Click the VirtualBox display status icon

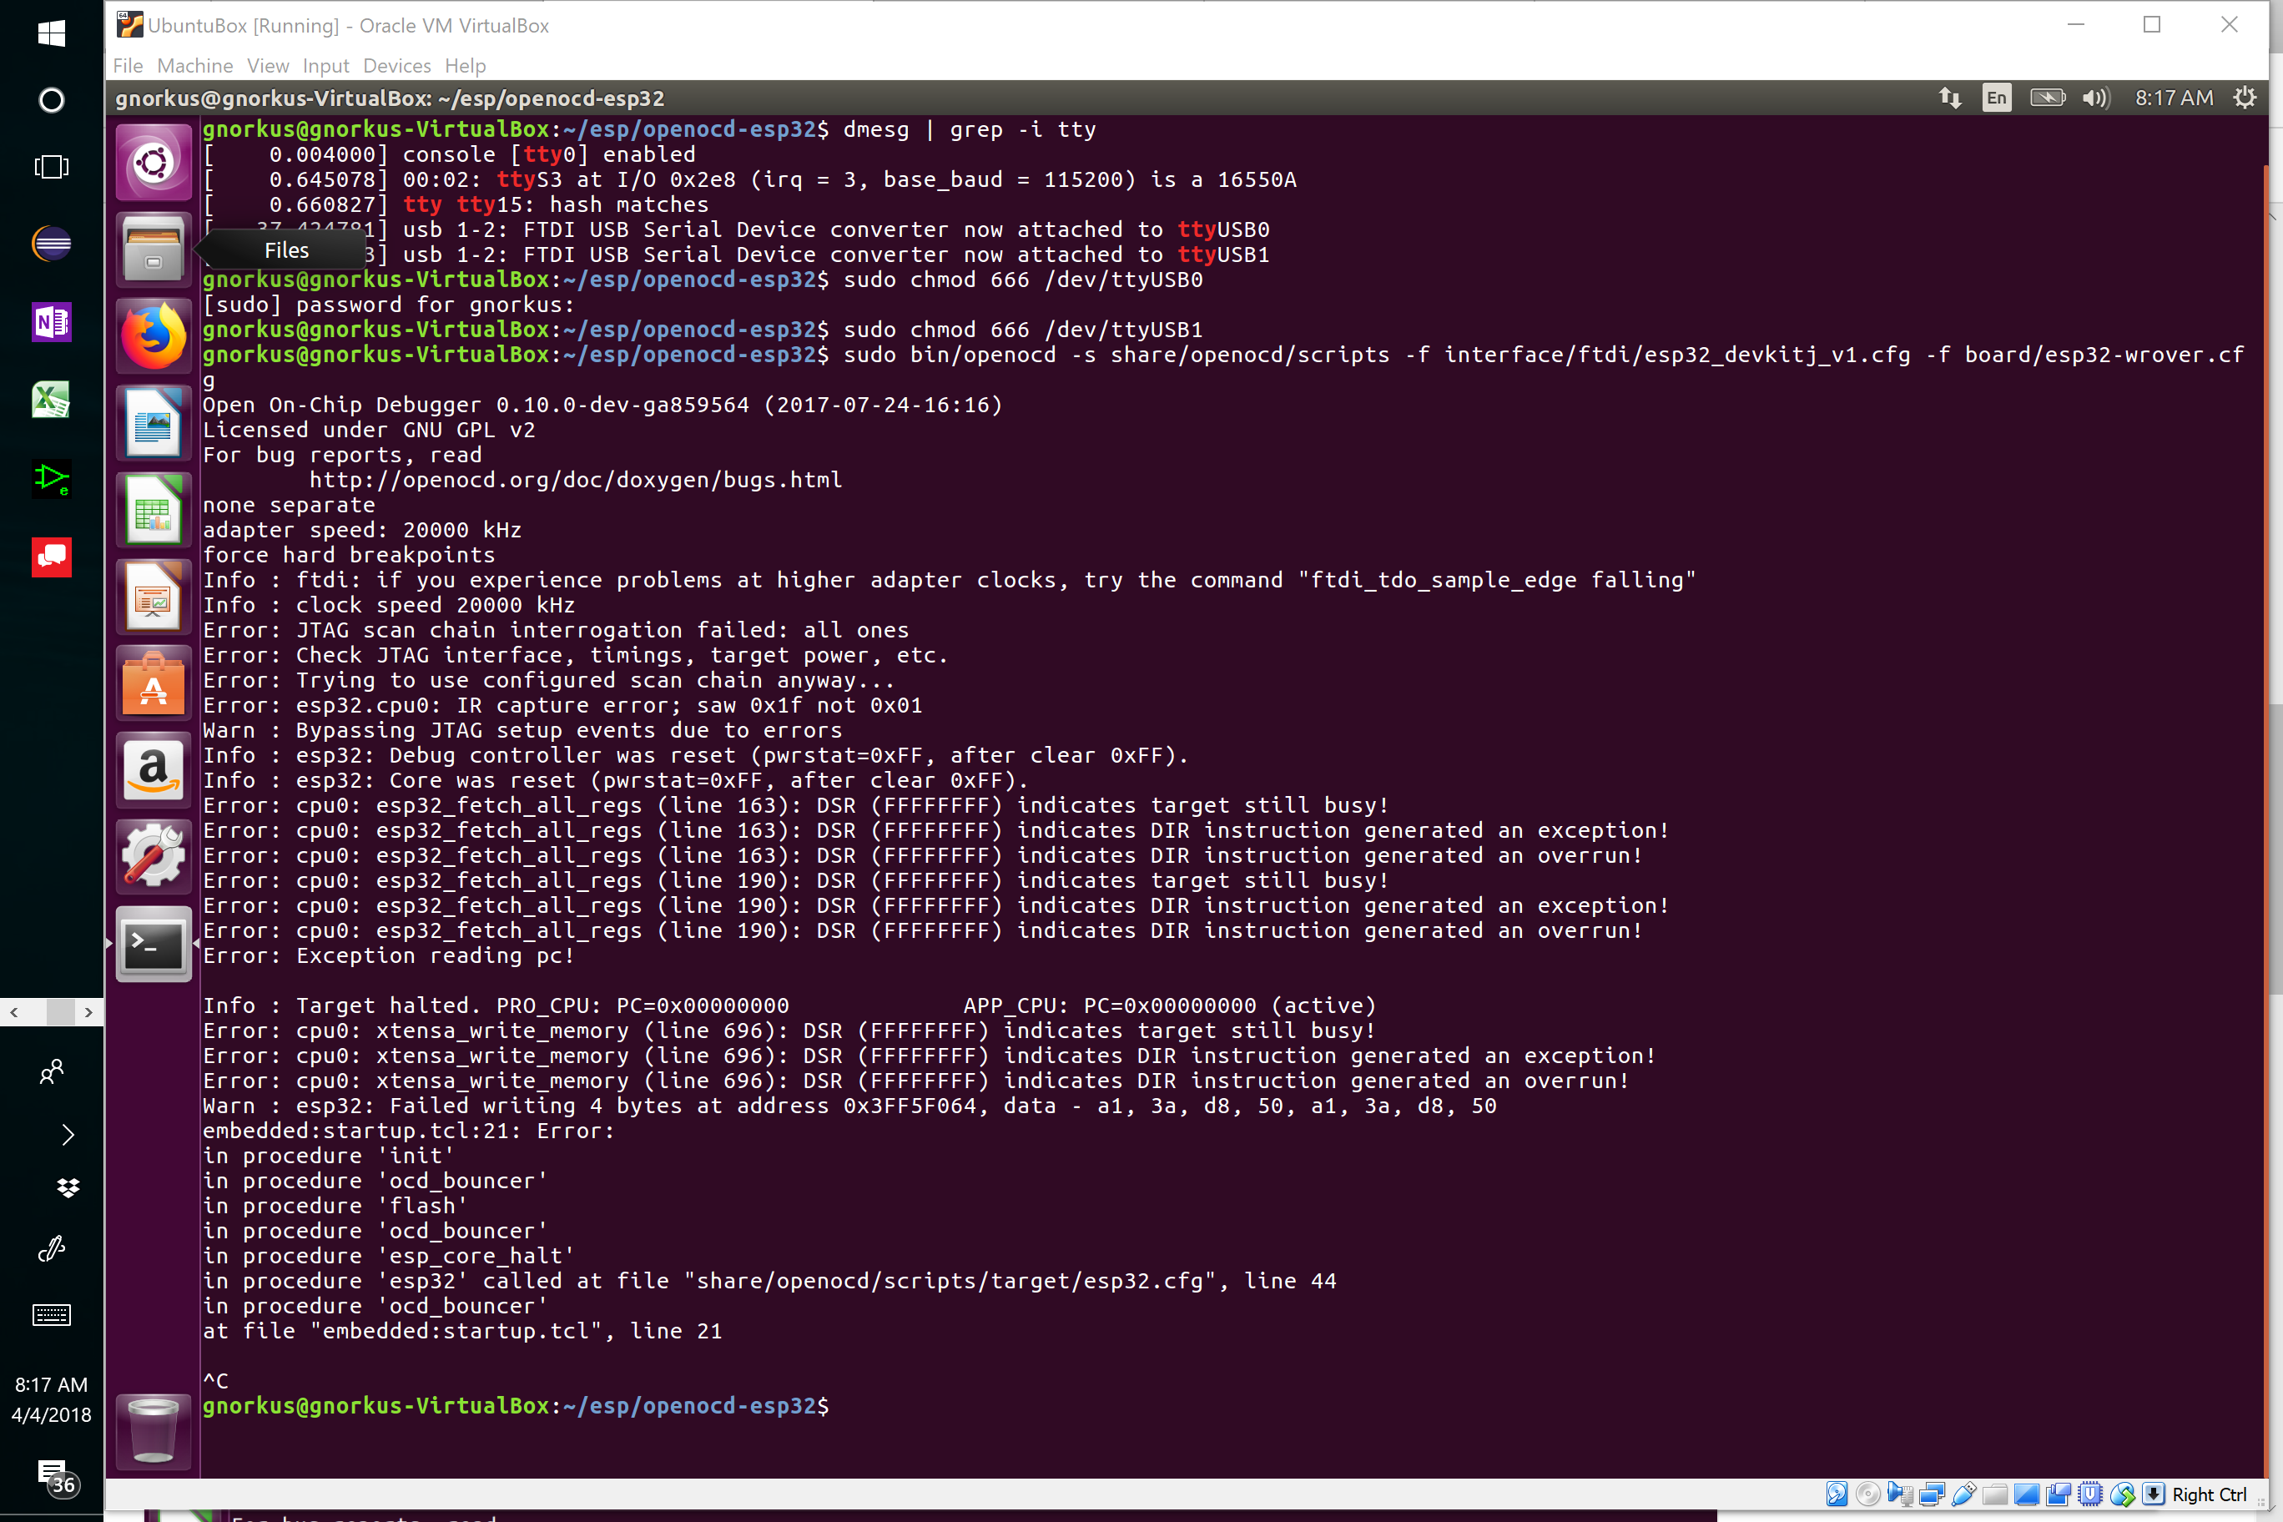2027,1494
